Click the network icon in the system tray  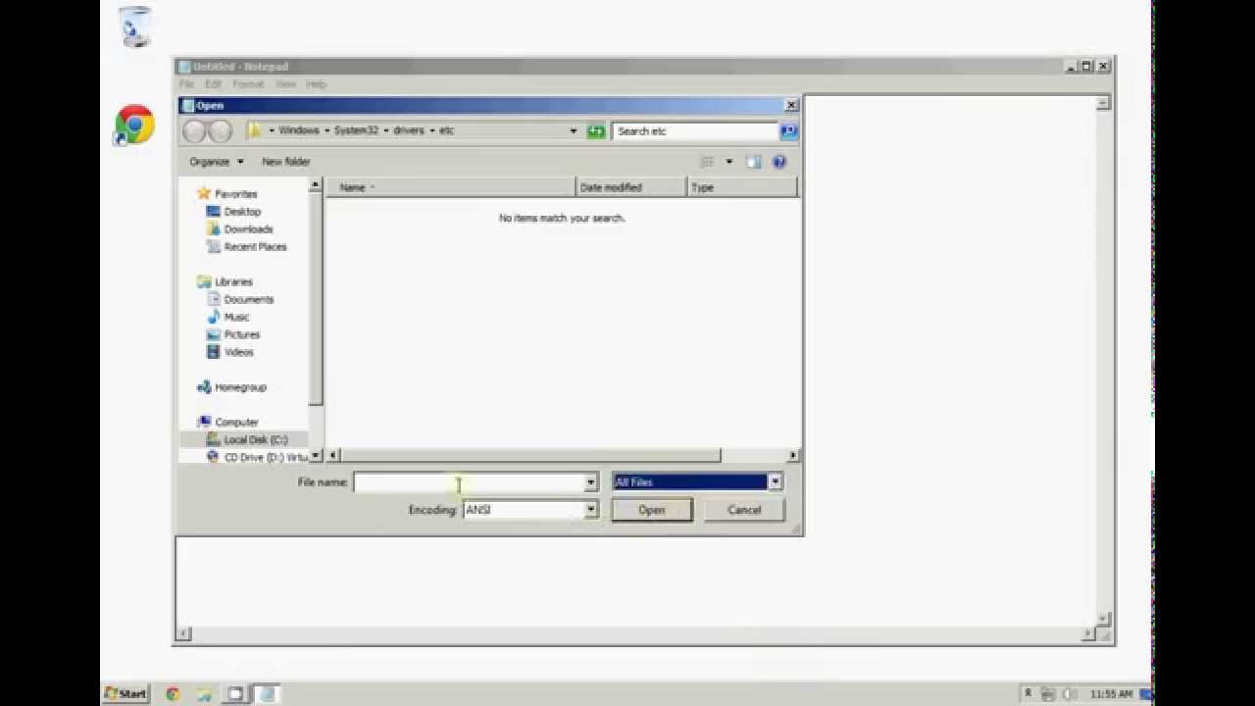(1048, 694)
